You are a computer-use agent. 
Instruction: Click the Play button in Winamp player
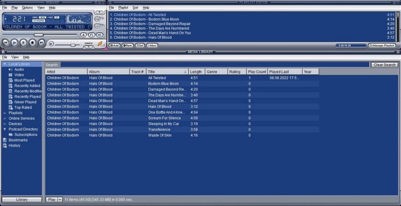coord(14,43)
